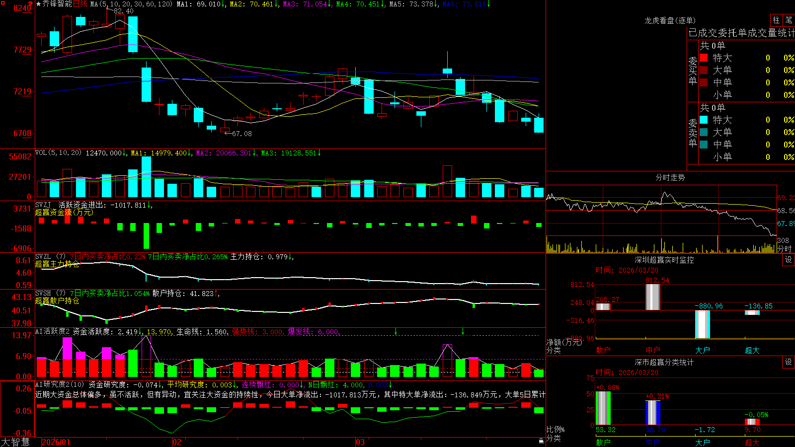
Task: Click the 中户 bar valued 812.54
Action: (653, 297)
